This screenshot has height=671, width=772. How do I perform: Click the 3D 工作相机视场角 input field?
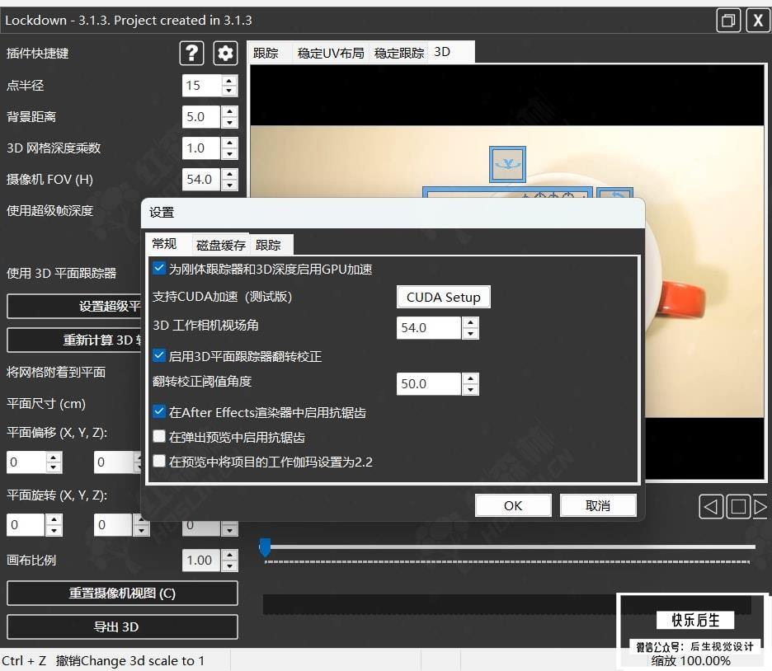click(x=430, y=328)
